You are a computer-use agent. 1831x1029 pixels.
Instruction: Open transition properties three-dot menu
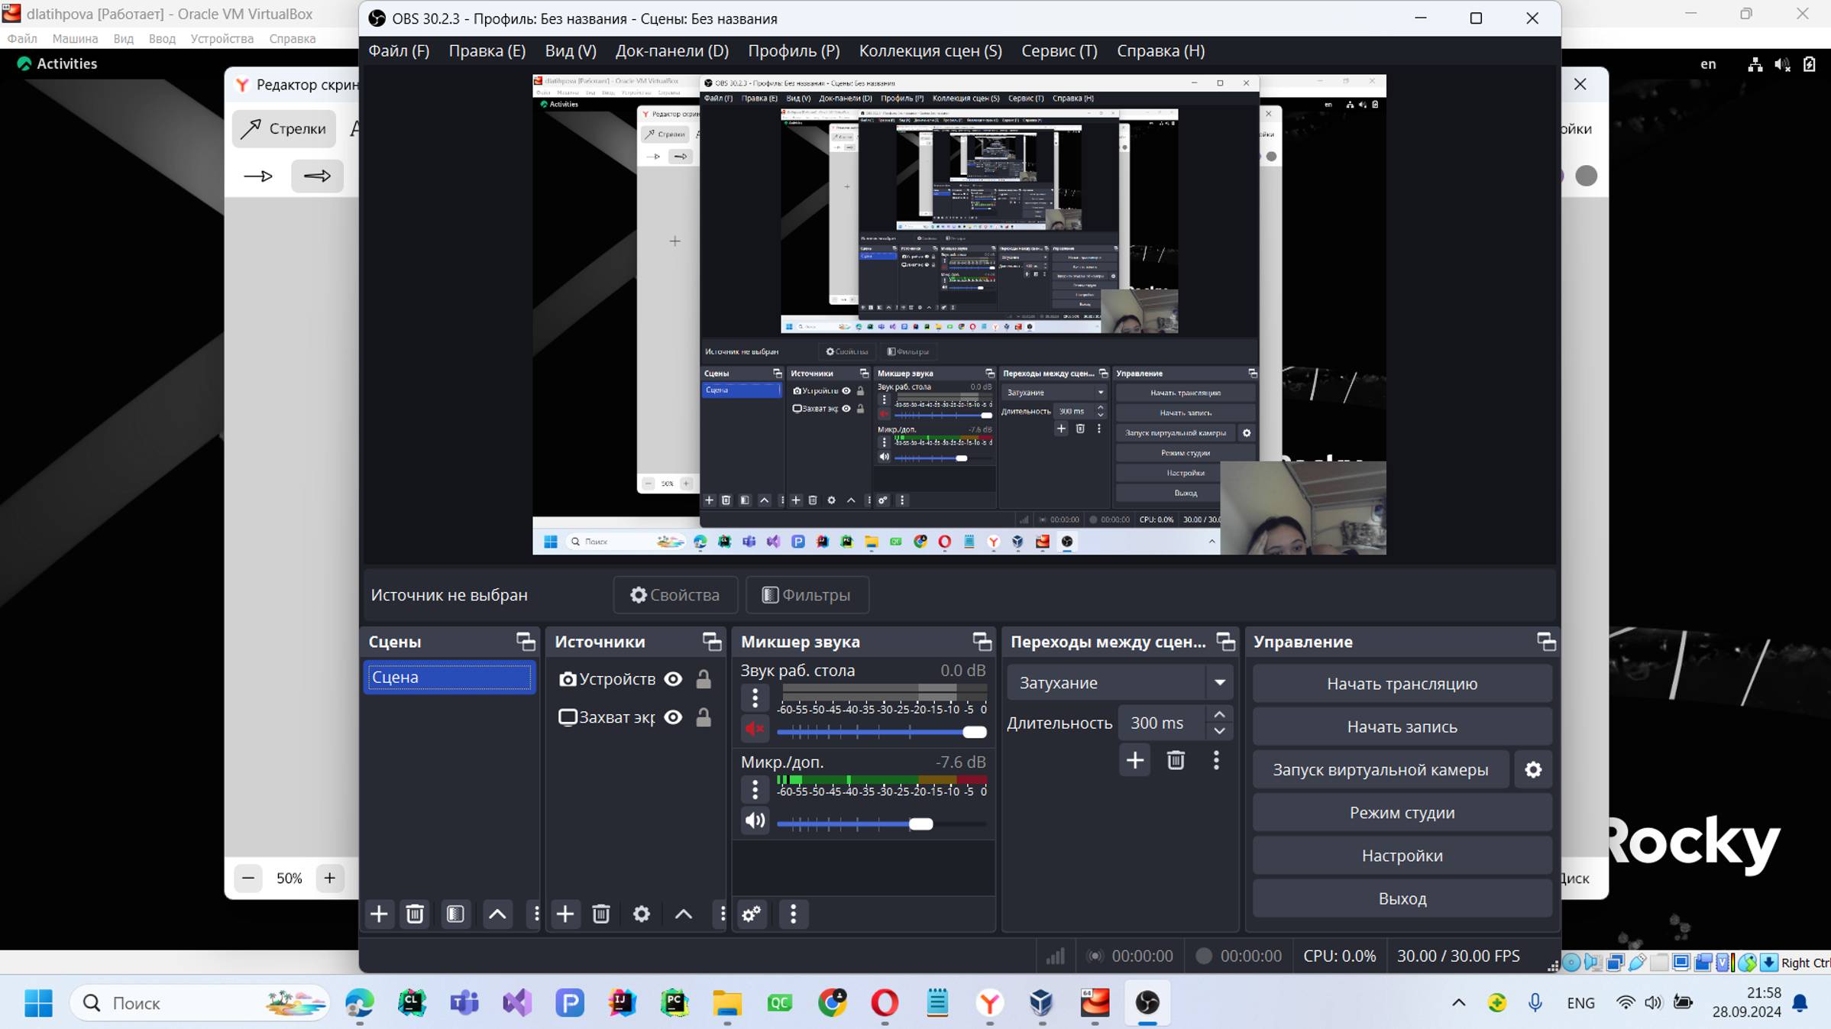pos(1216,760)
